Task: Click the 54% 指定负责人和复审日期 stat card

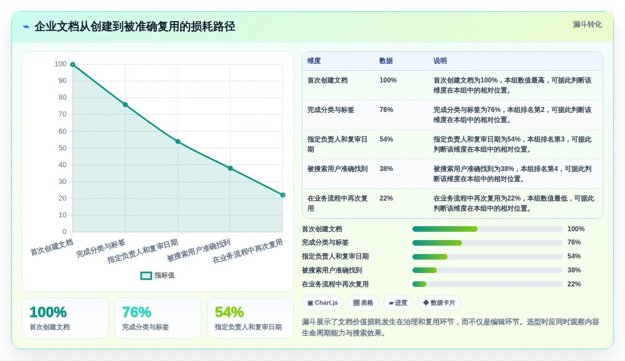Action: pyautogui.click(x=251, y=319)
